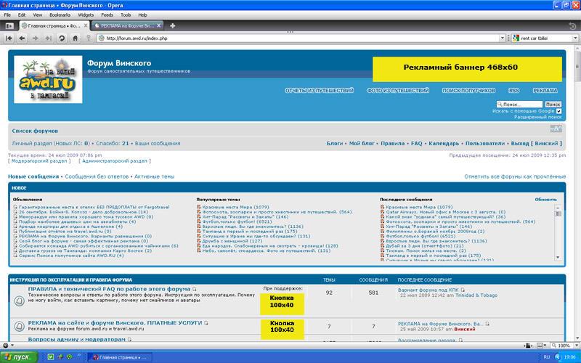Screen dimensions: 581x363
Task: Click the Wand password key icon
Action: coord(88,38)
